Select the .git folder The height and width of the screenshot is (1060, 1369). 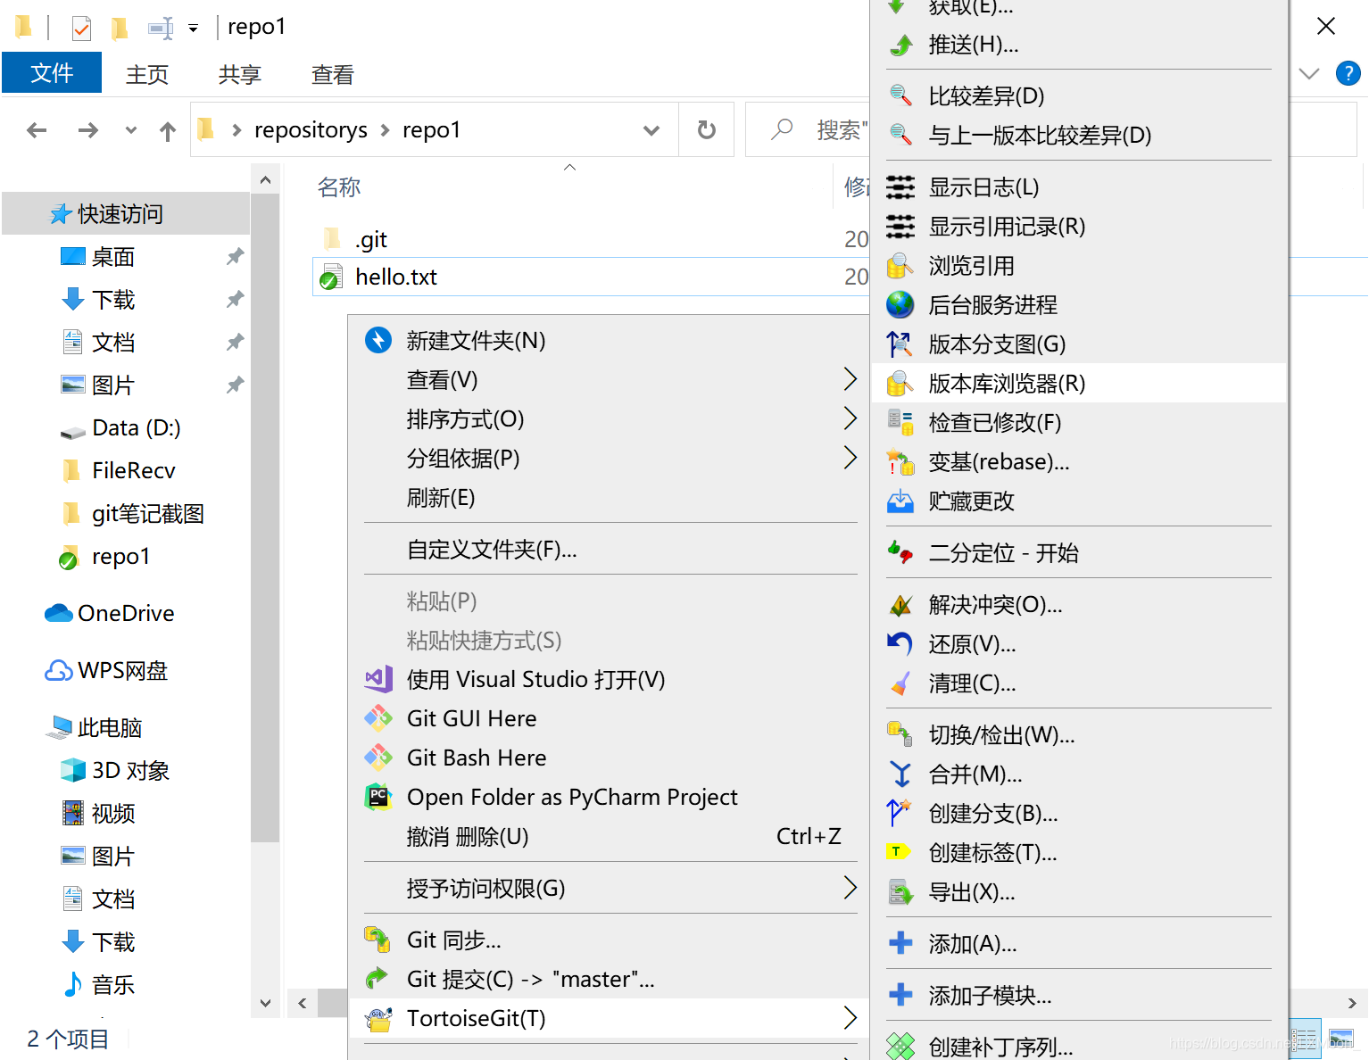(370, 239)
